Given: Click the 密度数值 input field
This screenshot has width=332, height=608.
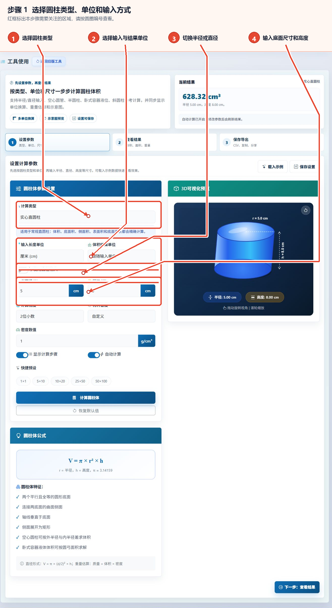Looking at the screenshot, I should tap(77, 341).
